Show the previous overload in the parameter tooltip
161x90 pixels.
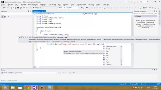pyautogui.click(x=20, y=37)
